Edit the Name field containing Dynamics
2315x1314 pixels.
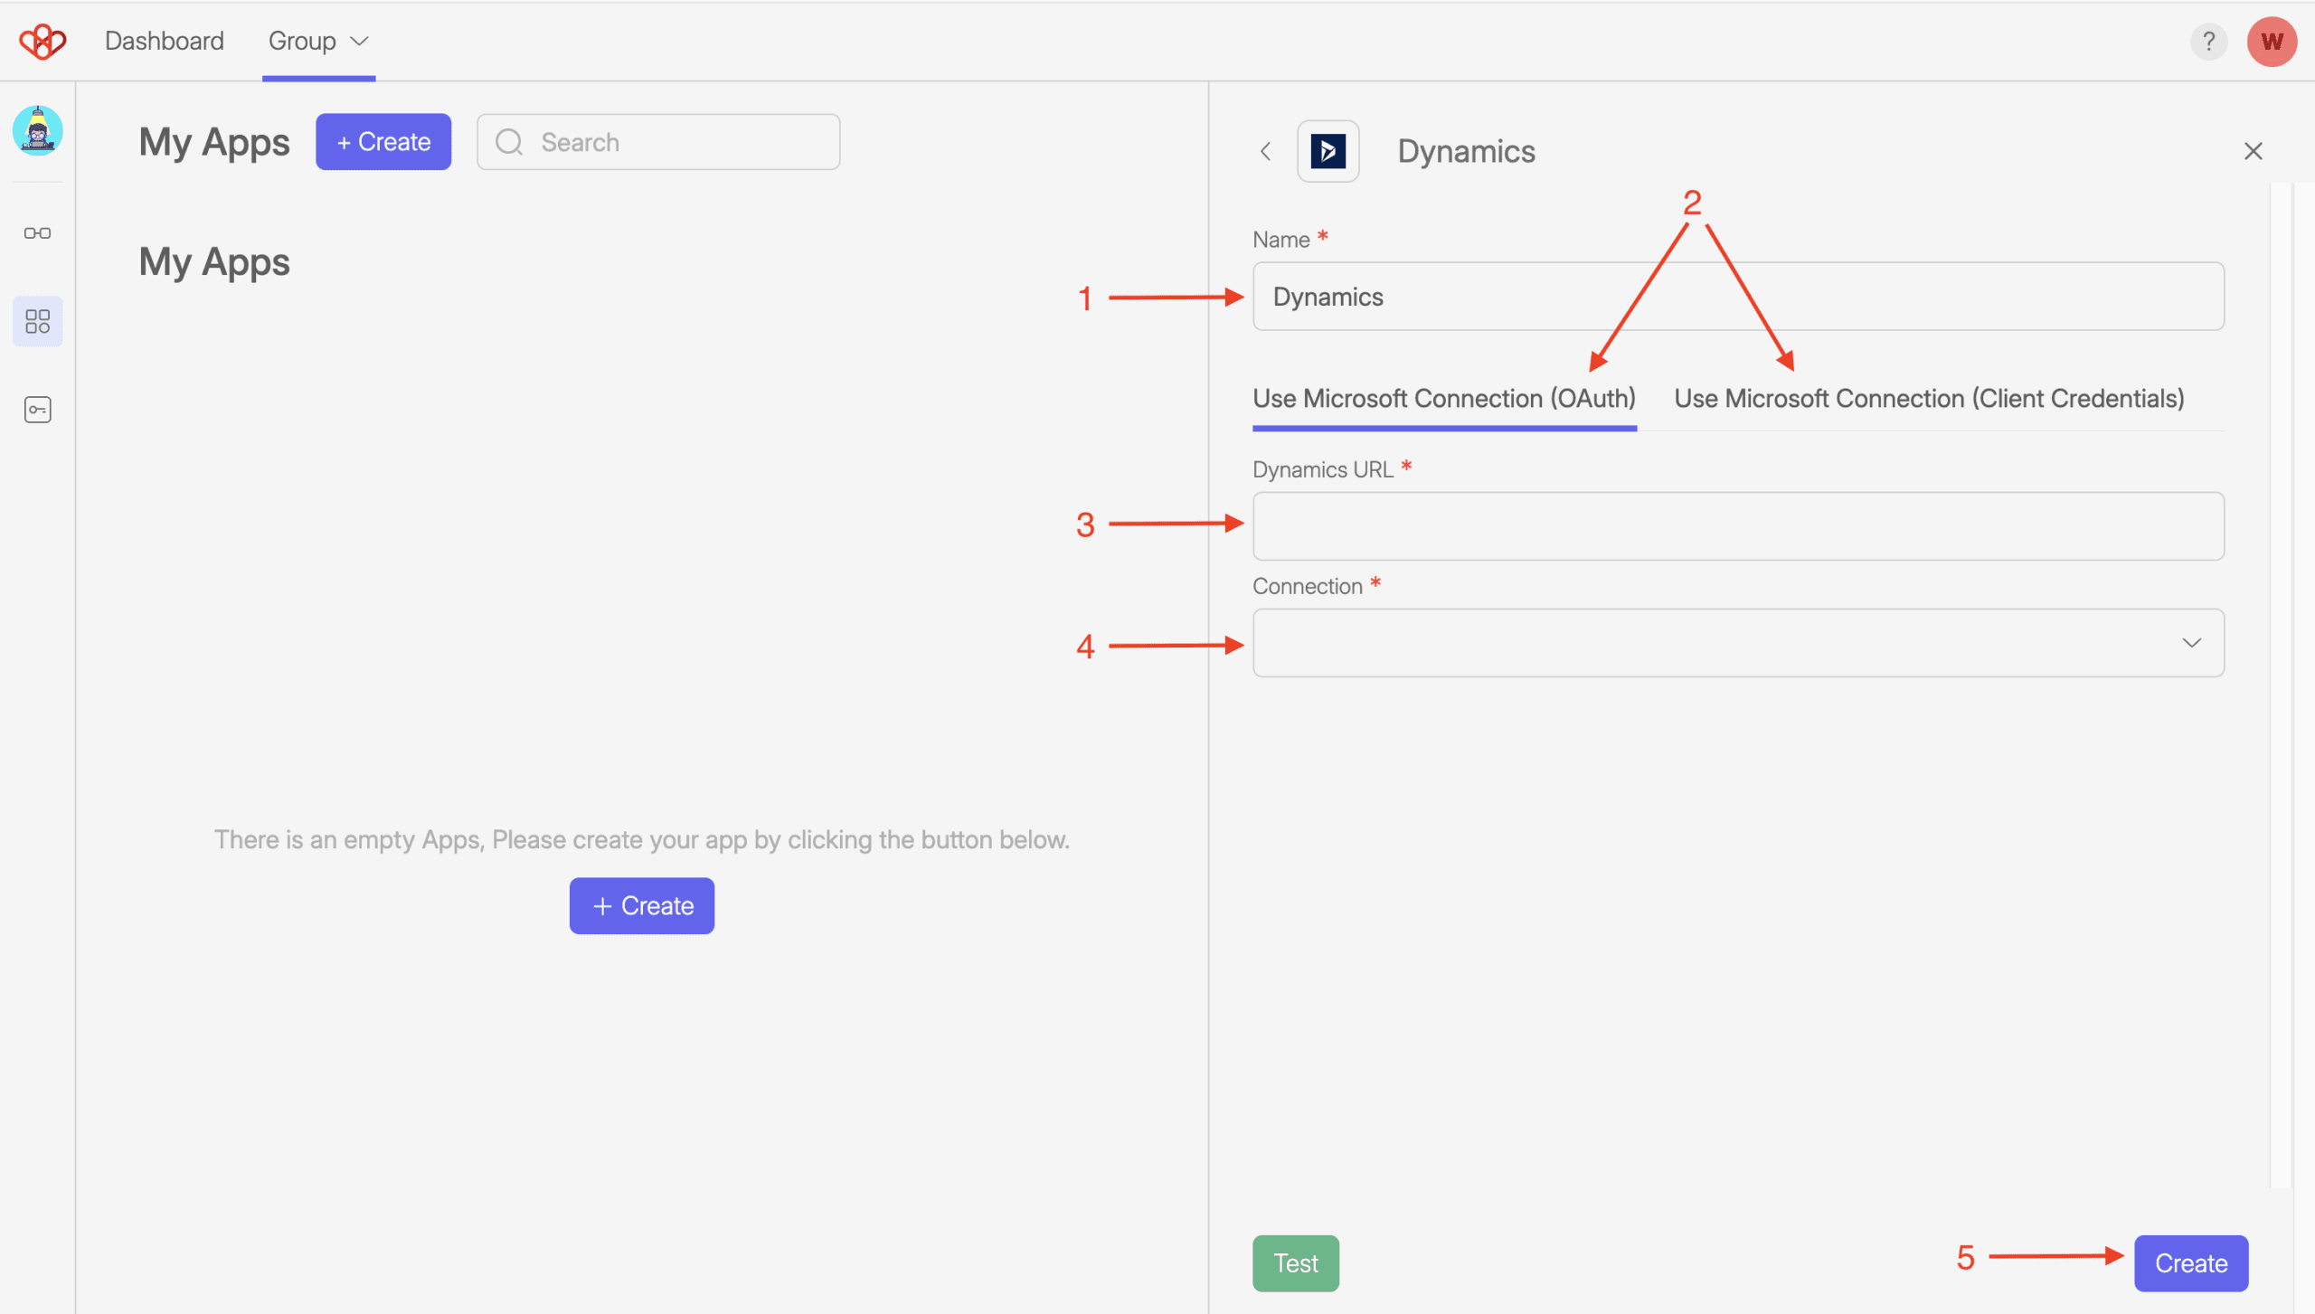point(1738,297)
